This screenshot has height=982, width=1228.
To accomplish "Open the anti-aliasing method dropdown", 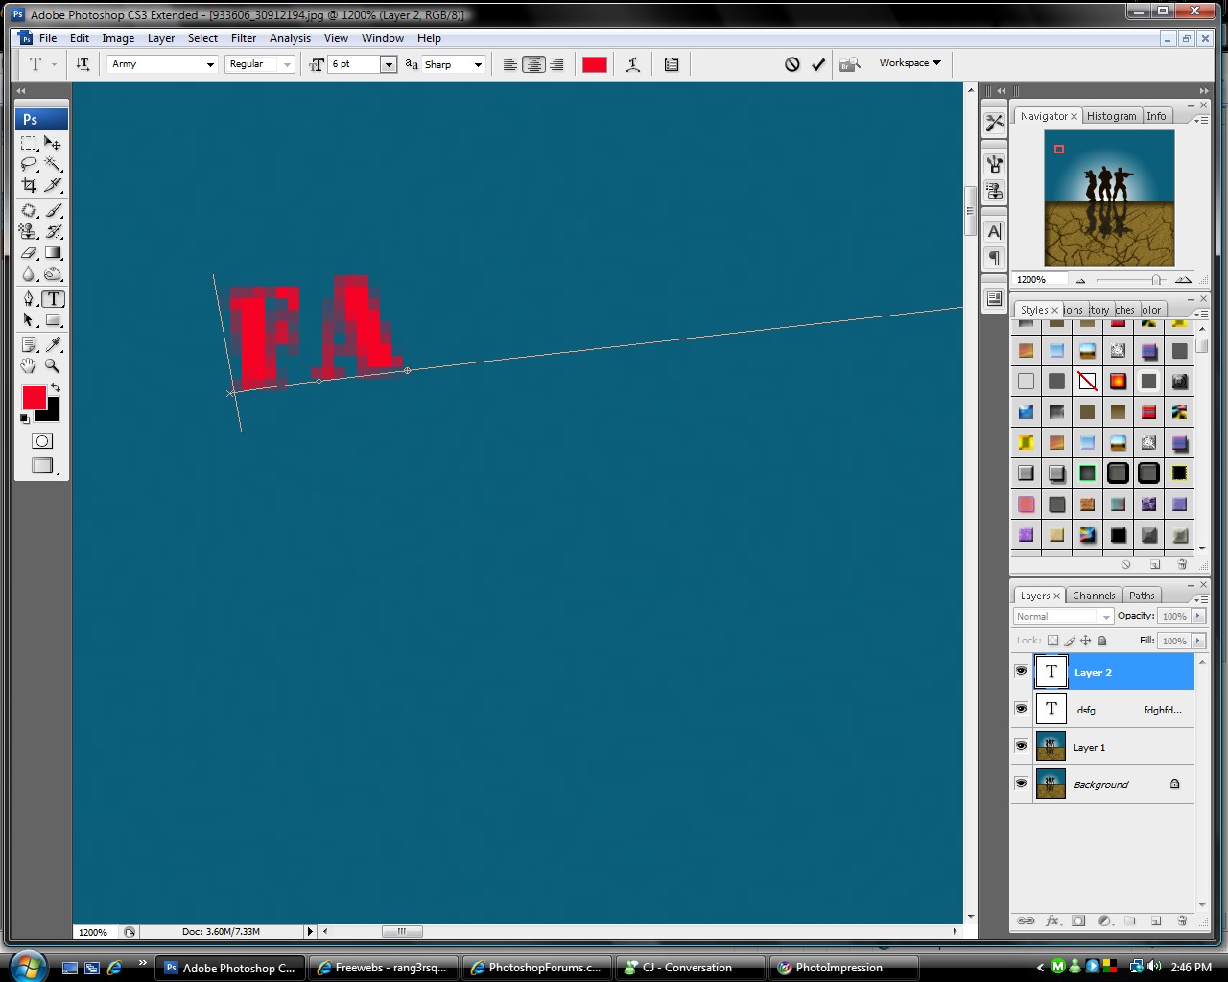I will (478, 64).
